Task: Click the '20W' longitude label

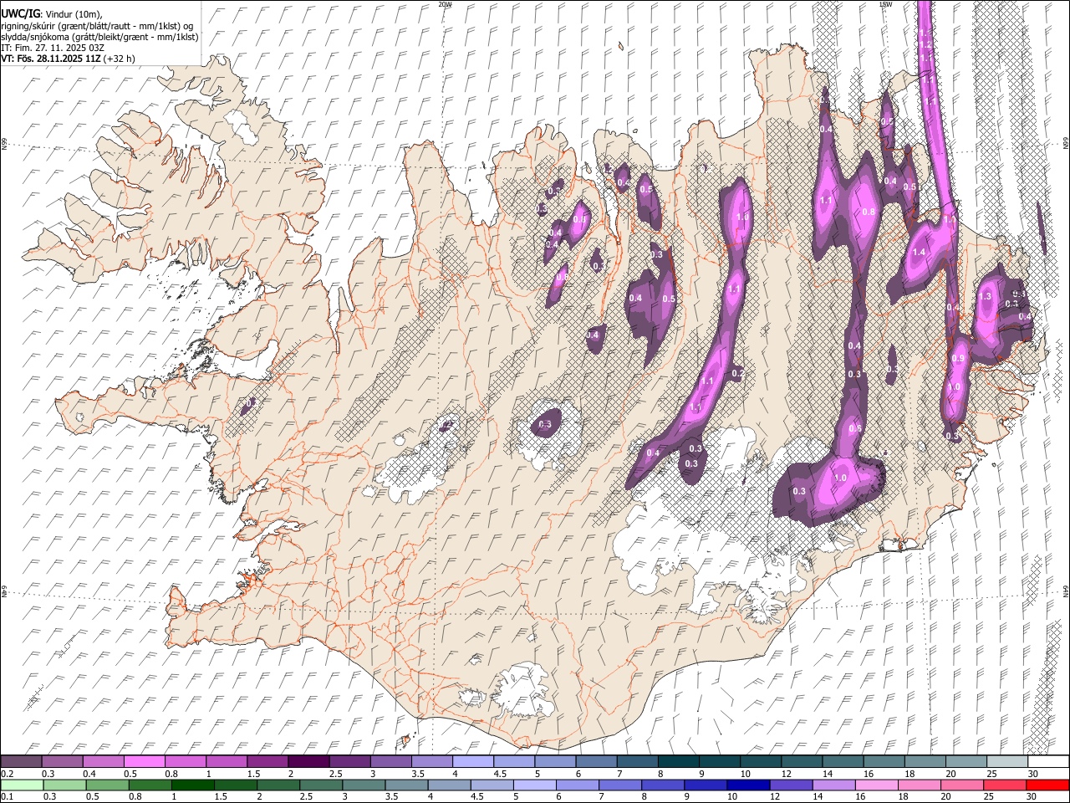Action: (x=445, y=4)
